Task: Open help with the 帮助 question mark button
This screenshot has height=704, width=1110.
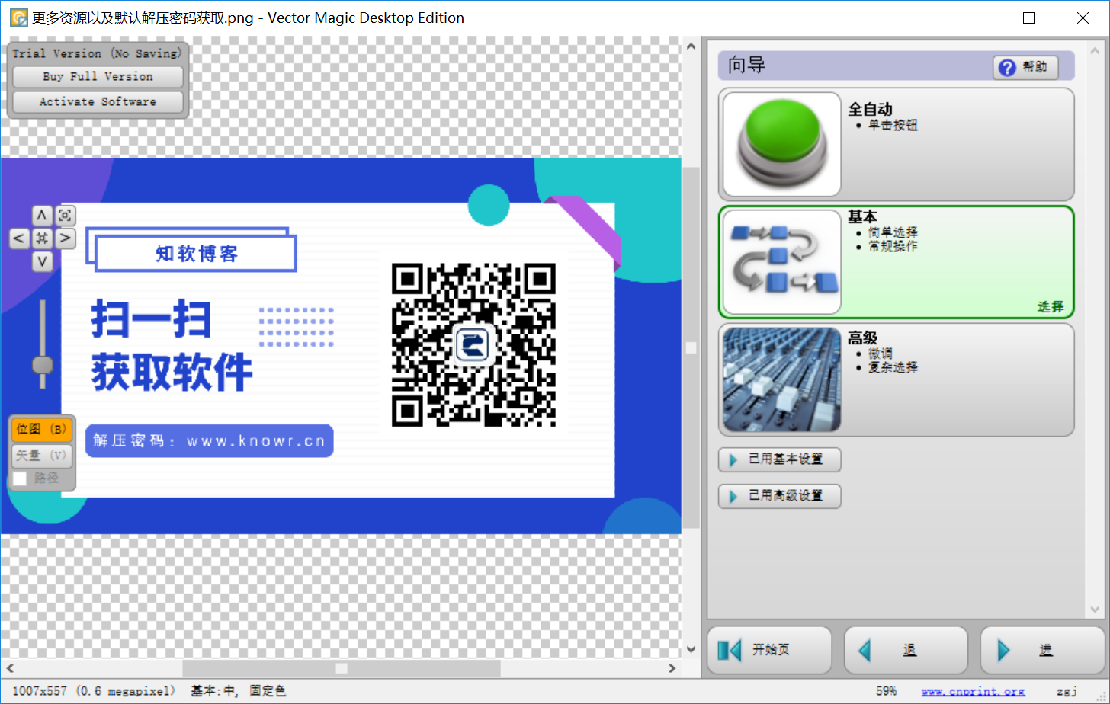Action: [1025, 67]
